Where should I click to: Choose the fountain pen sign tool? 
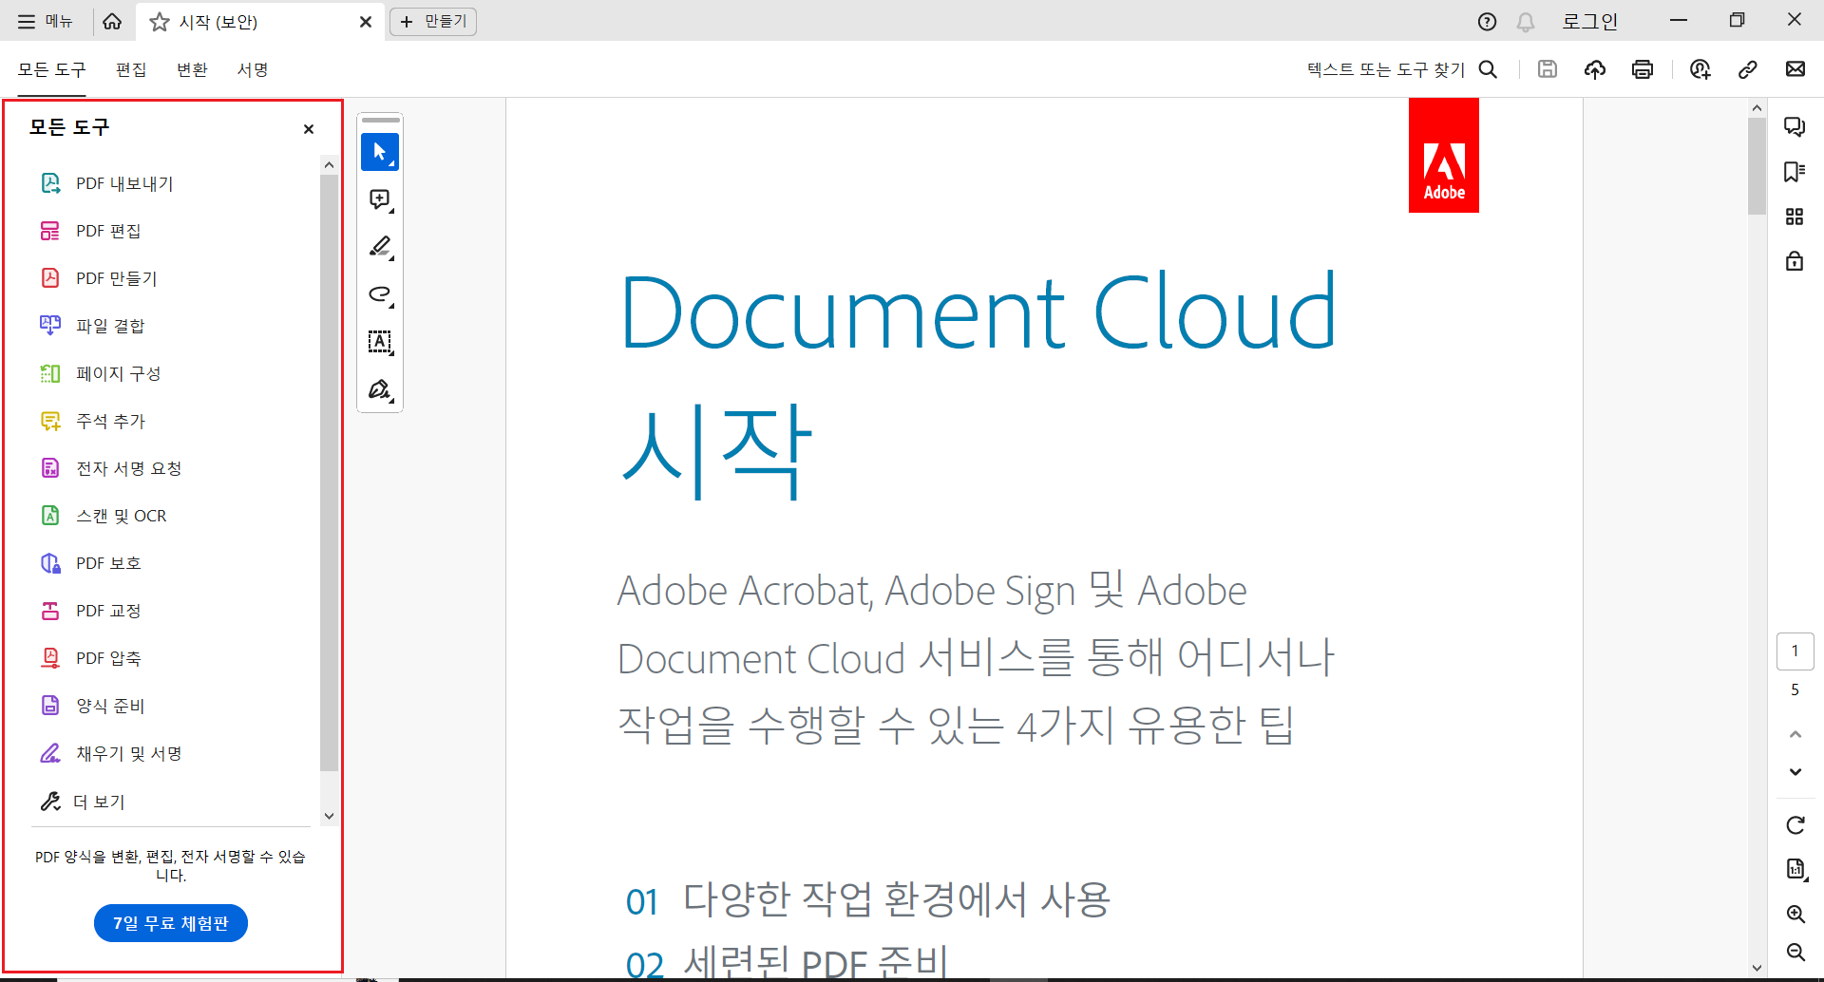(x=380, y=389)
